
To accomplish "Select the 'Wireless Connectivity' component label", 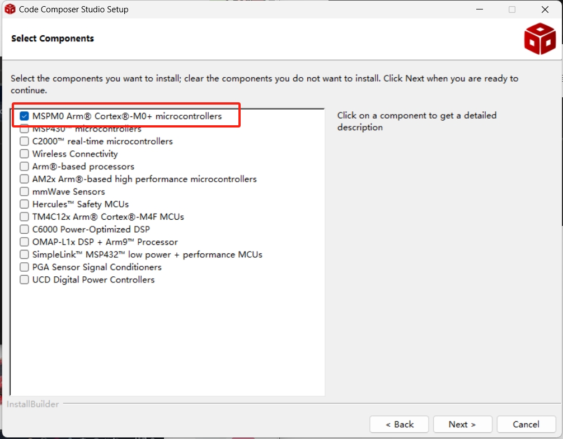I will 75,154.
